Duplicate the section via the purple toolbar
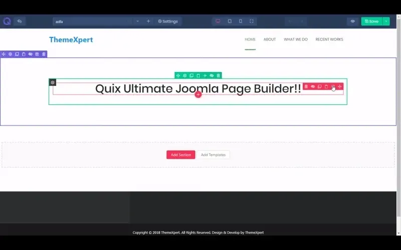This screenshot has height=250, width=401. point(17,54)
